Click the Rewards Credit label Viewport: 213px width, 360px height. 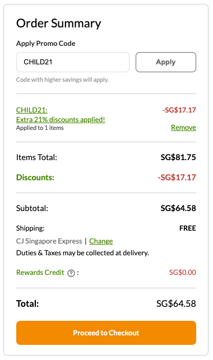(40, 272)
